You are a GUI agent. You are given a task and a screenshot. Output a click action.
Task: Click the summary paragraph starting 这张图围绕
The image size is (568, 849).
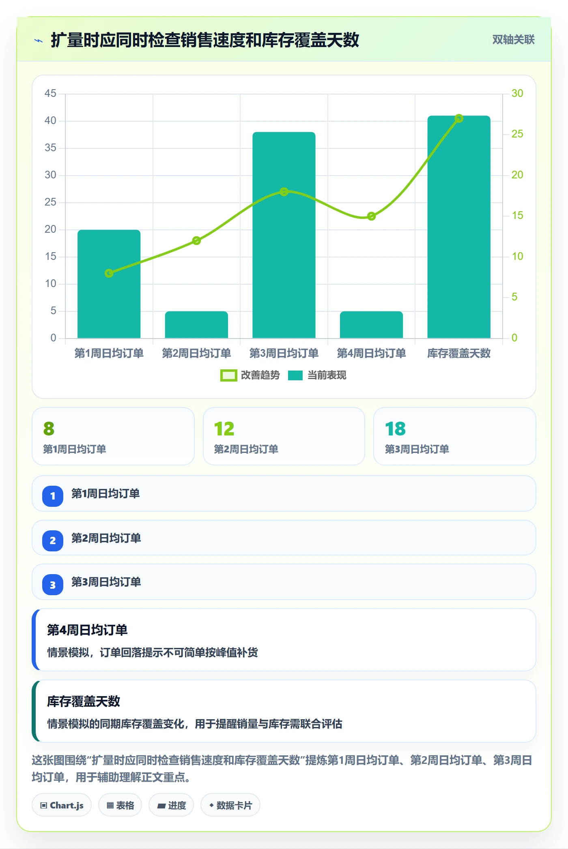tap(282, 768)
